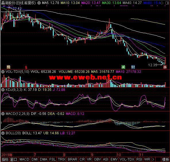
Task: Click the MA30: 13.64 label
Action: [111, 3]
